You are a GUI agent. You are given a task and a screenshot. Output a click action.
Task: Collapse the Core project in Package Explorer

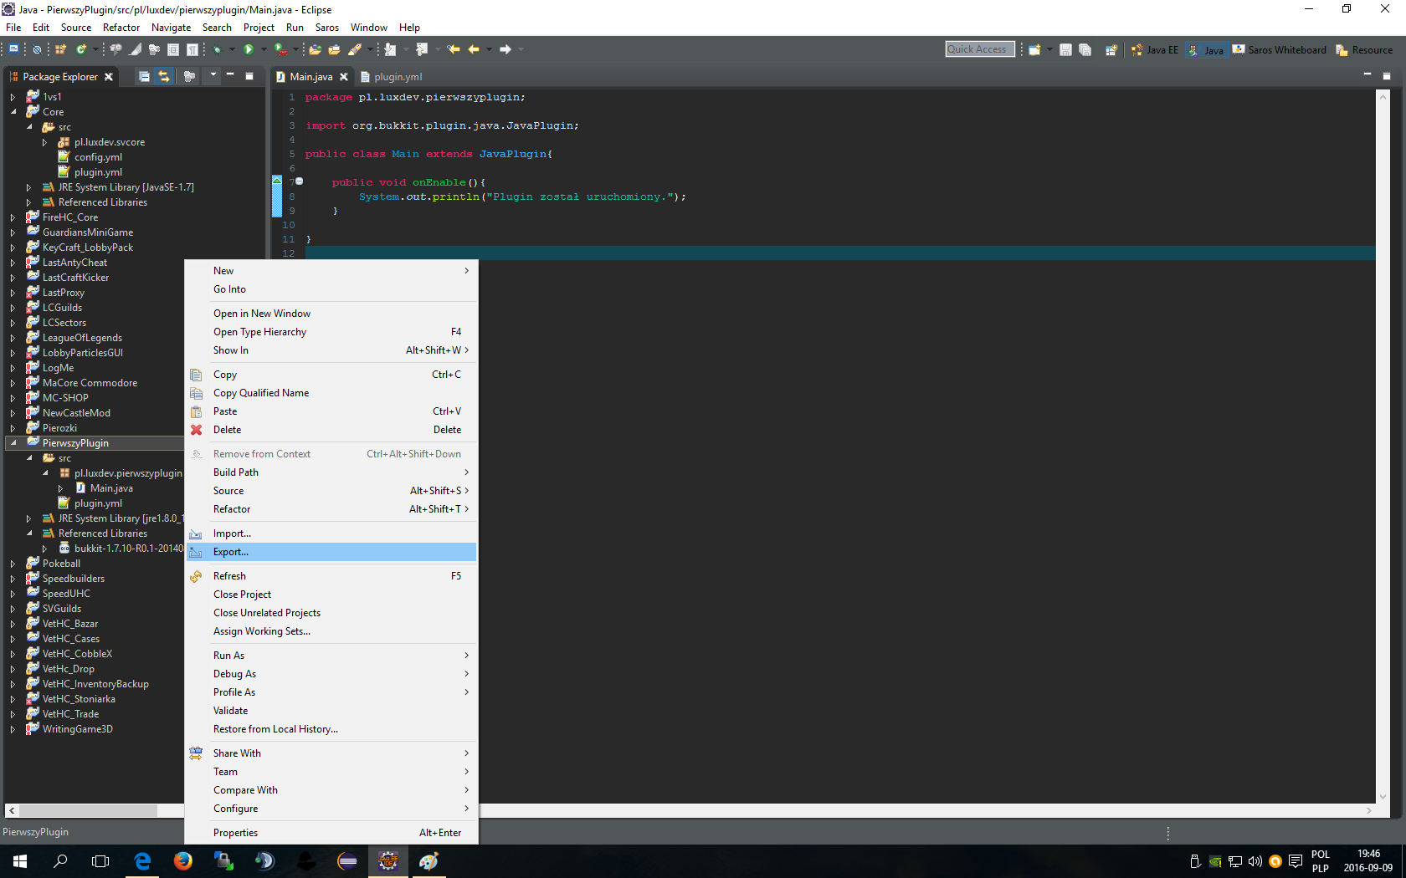(x=13, y=112)
